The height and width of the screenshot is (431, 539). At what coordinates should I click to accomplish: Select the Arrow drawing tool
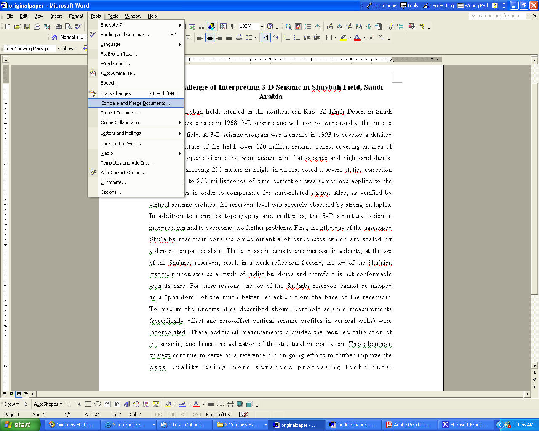coord(78,404)
